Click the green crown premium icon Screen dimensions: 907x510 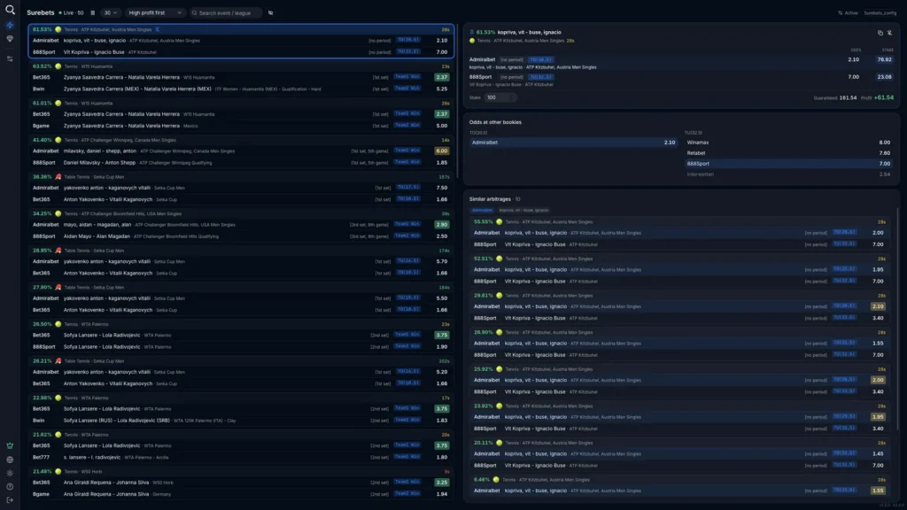click(10, 446)
